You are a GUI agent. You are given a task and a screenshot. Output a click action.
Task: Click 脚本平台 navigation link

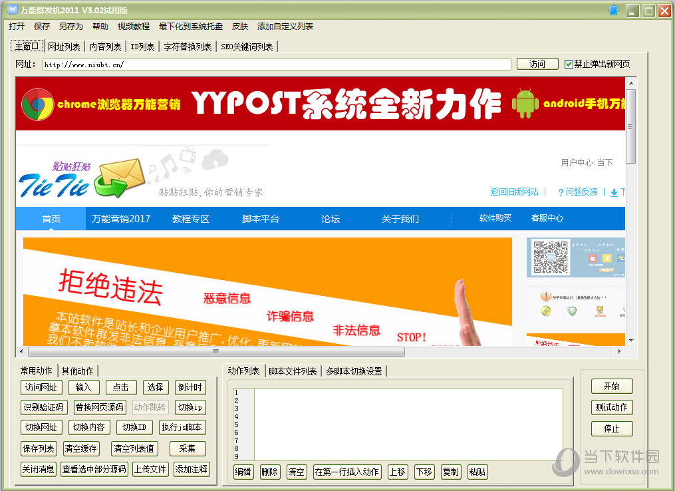tap(261, 219)
